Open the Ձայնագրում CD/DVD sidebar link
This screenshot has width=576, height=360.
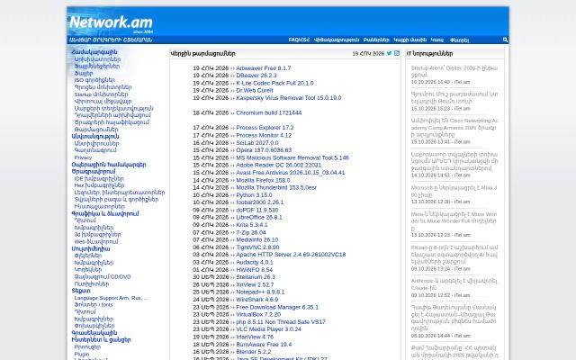pos(103,276)
